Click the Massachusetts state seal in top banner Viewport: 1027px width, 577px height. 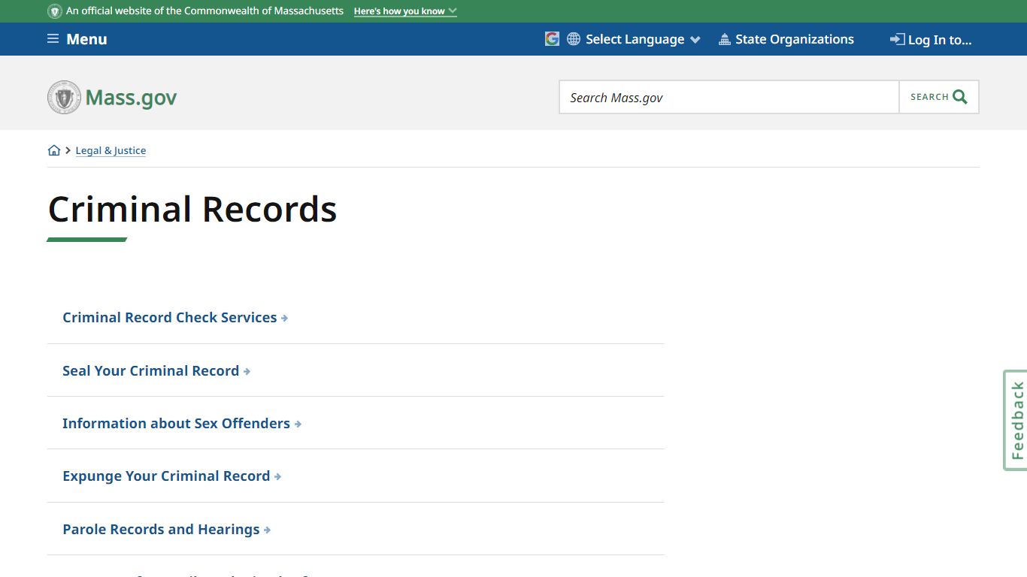point(55,11)
